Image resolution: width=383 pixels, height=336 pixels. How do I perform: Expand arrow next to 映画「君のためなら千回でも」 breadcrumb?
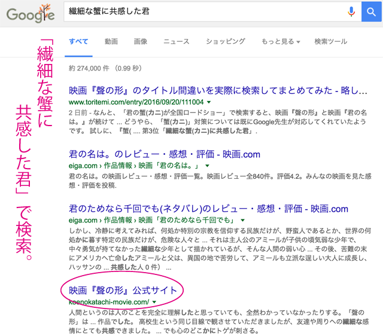pos(242,220)
